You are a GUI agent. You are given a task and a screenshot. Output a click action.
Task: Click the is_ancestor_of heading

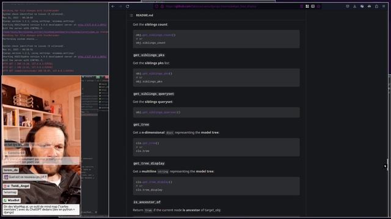click(x=147, y=202)
